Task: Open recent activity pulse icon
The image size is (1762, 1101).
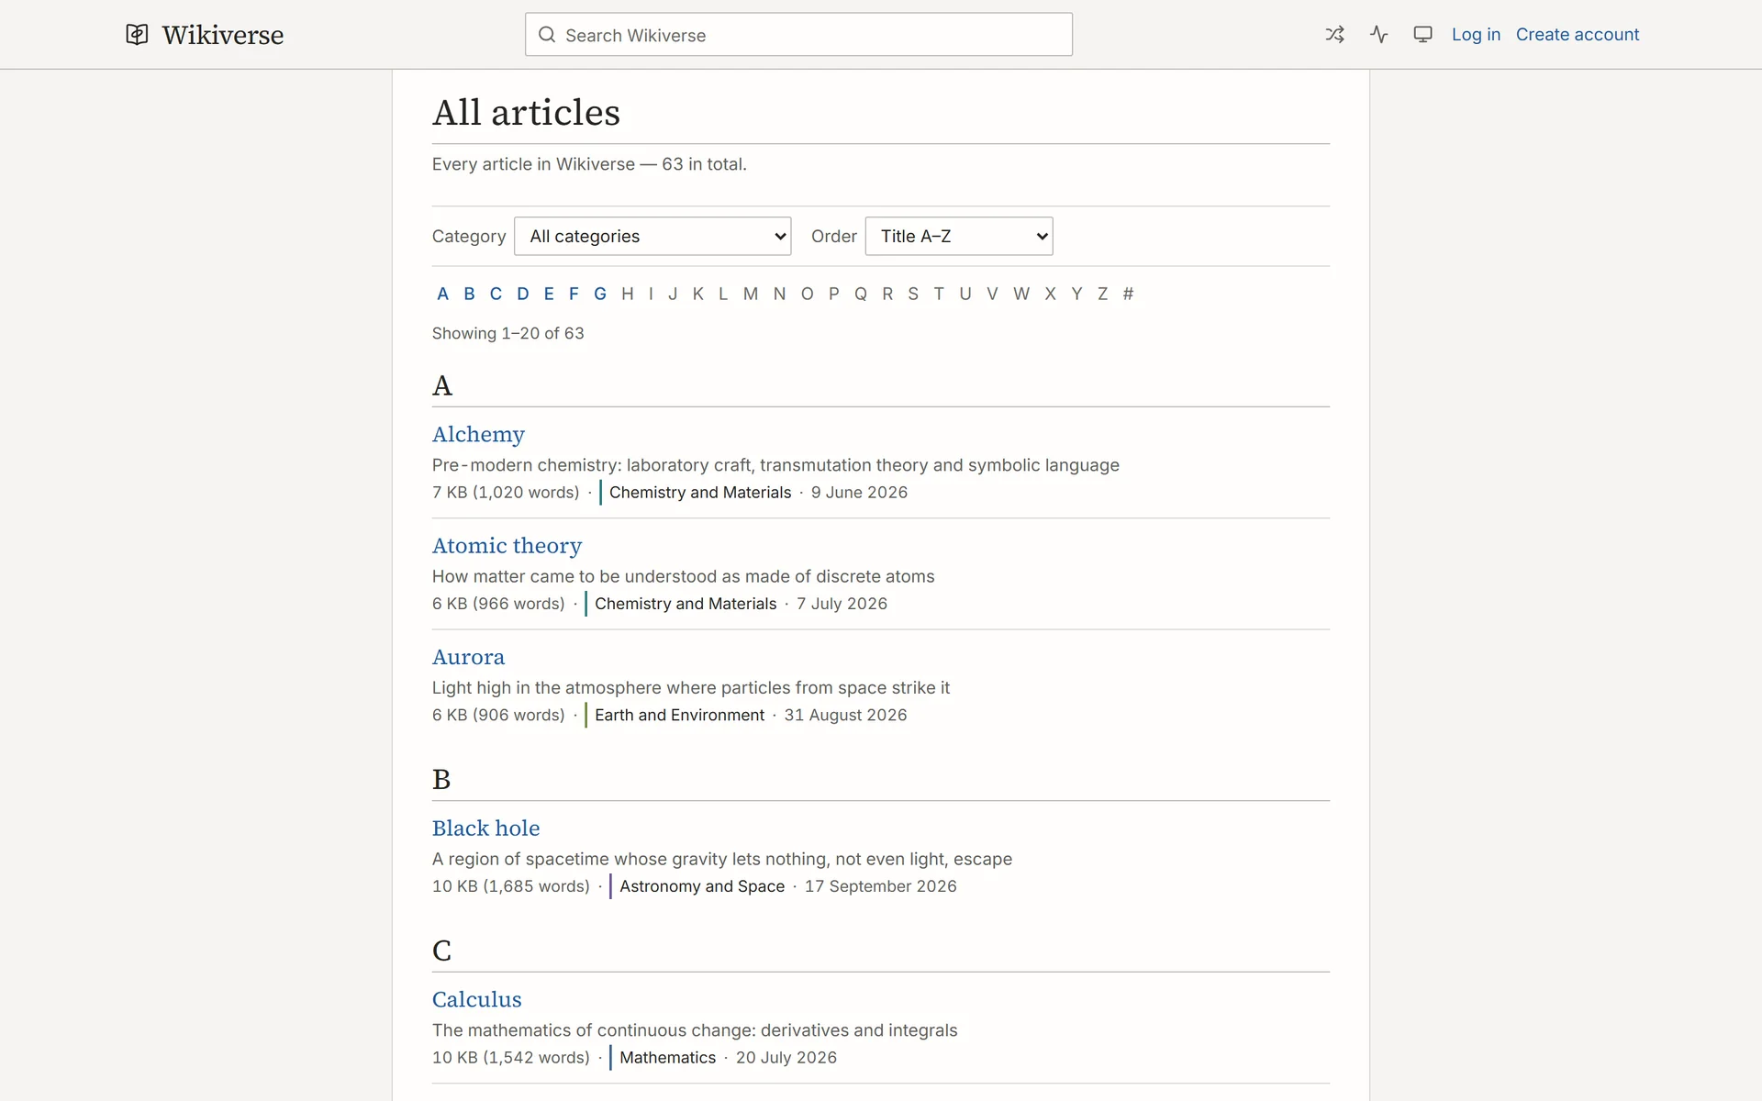Action: coord(1378,35)
